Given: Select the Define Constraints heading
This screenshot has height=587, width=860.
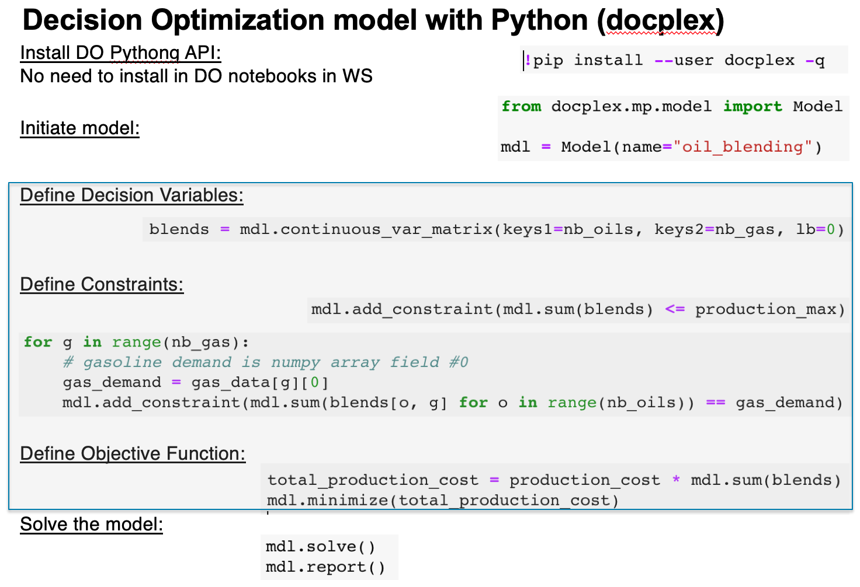Looking at the screenshot, I should pyautogui.click(x=102, y=284).
